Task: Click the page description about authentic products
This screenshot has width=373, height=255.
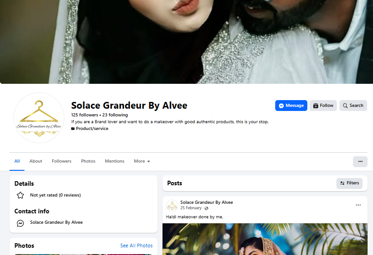Action: point(170,122)
